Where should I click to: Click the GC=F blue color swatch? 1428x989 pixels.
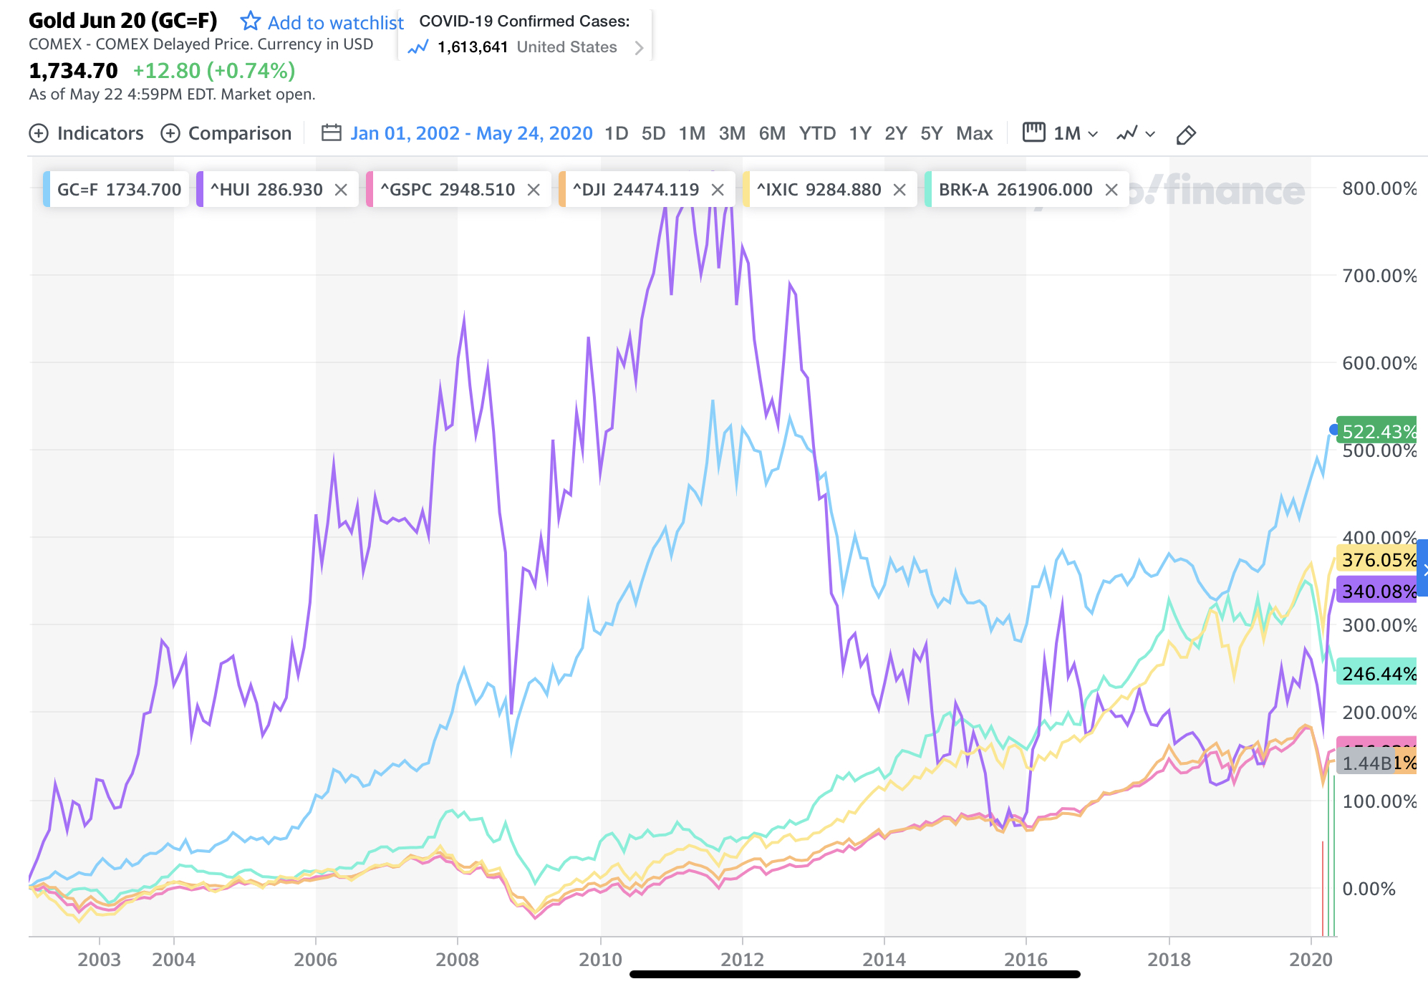pyautogui.click(x=47, y=190)
